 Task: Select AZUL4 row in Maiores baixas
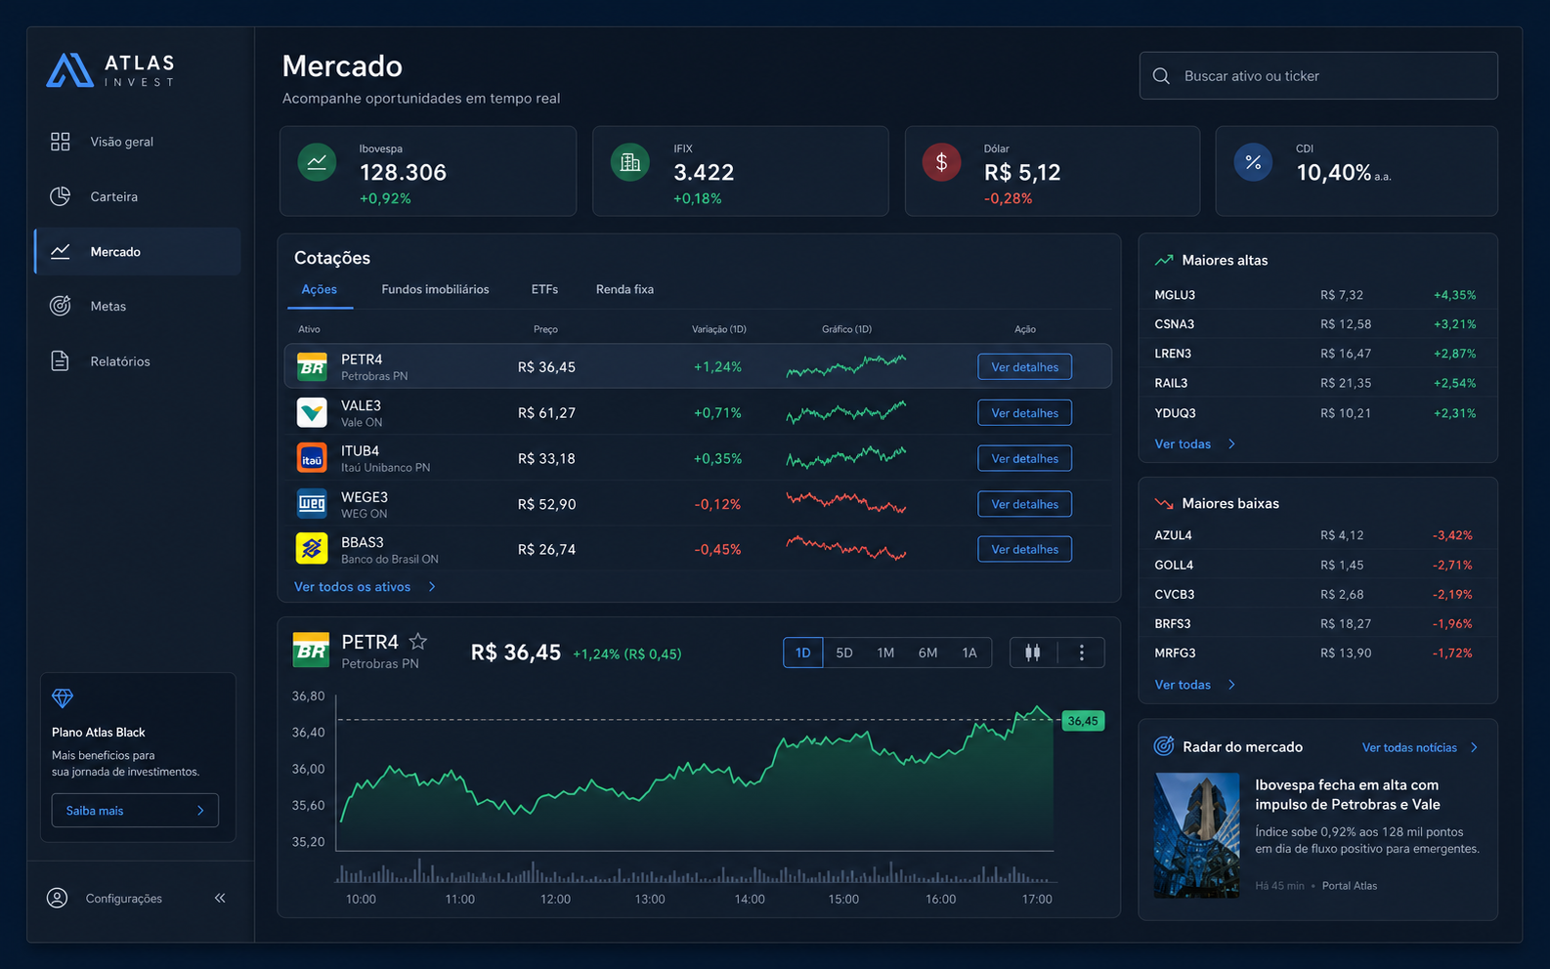pos(1315,535)
